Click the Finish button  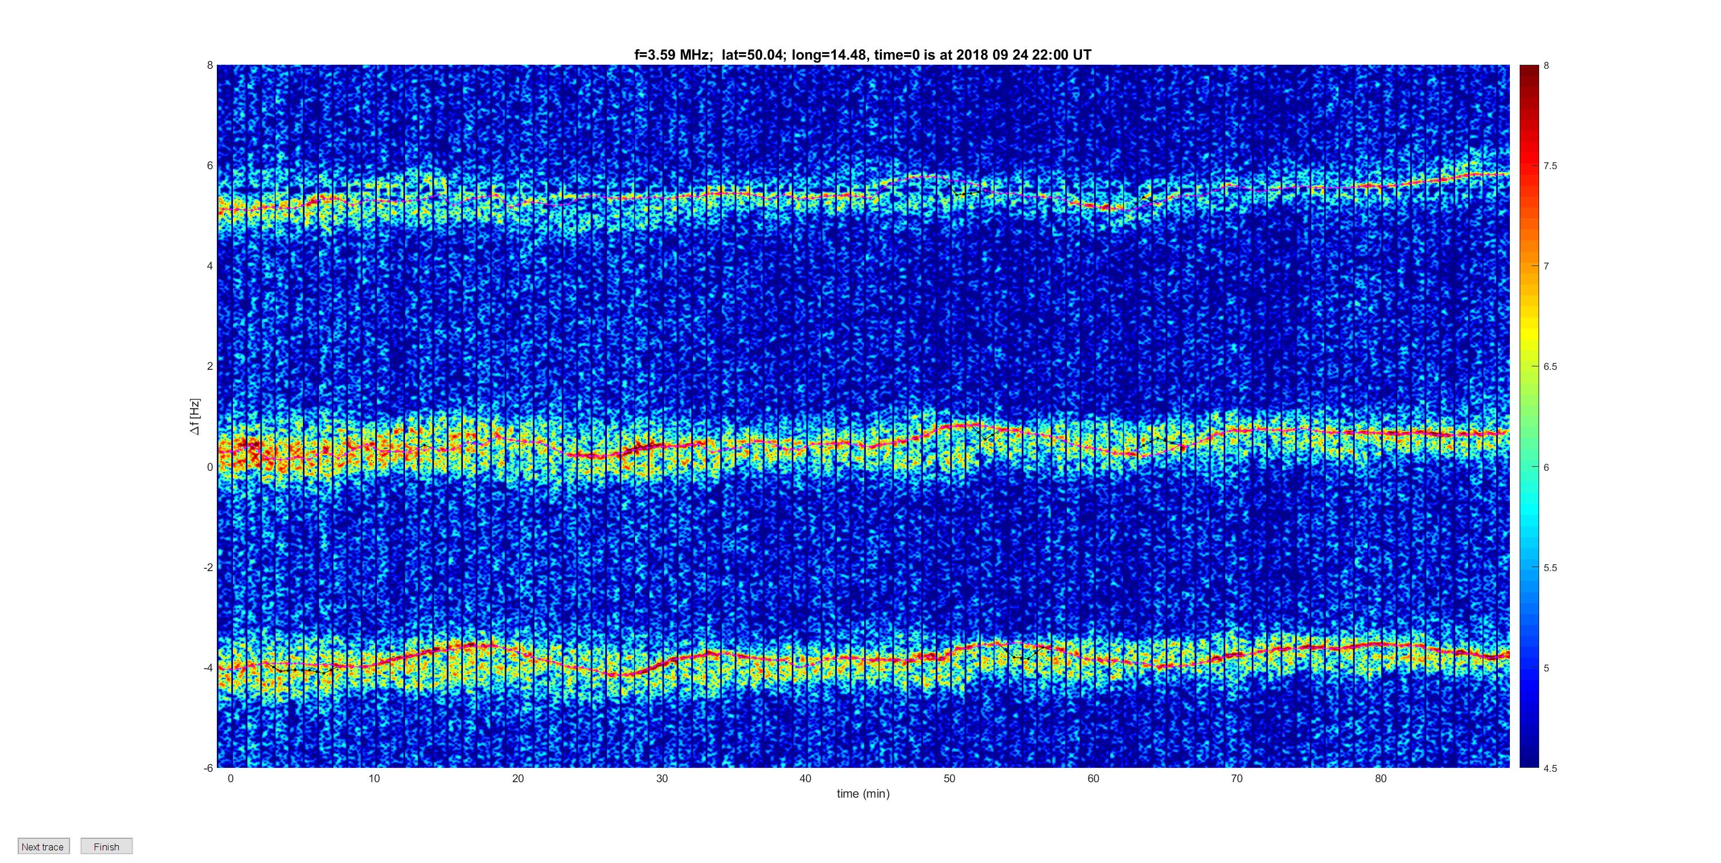click(x=106, y=846)
